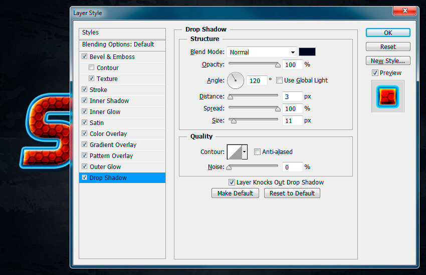The width and height of the screenshot is (426, 275).
Task: Click the Distance value input field
Action: (293, 96)
